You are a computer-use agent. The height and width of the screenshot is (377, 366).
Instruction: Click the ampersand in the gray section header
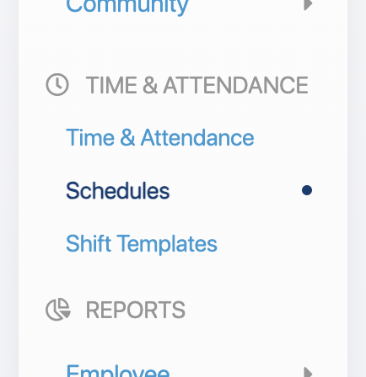point(150,85)
